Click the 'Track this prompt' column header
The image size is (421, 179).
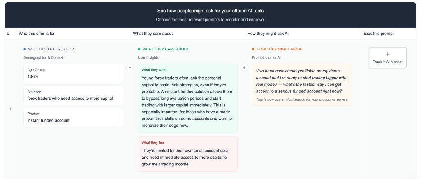coord(377,34)
